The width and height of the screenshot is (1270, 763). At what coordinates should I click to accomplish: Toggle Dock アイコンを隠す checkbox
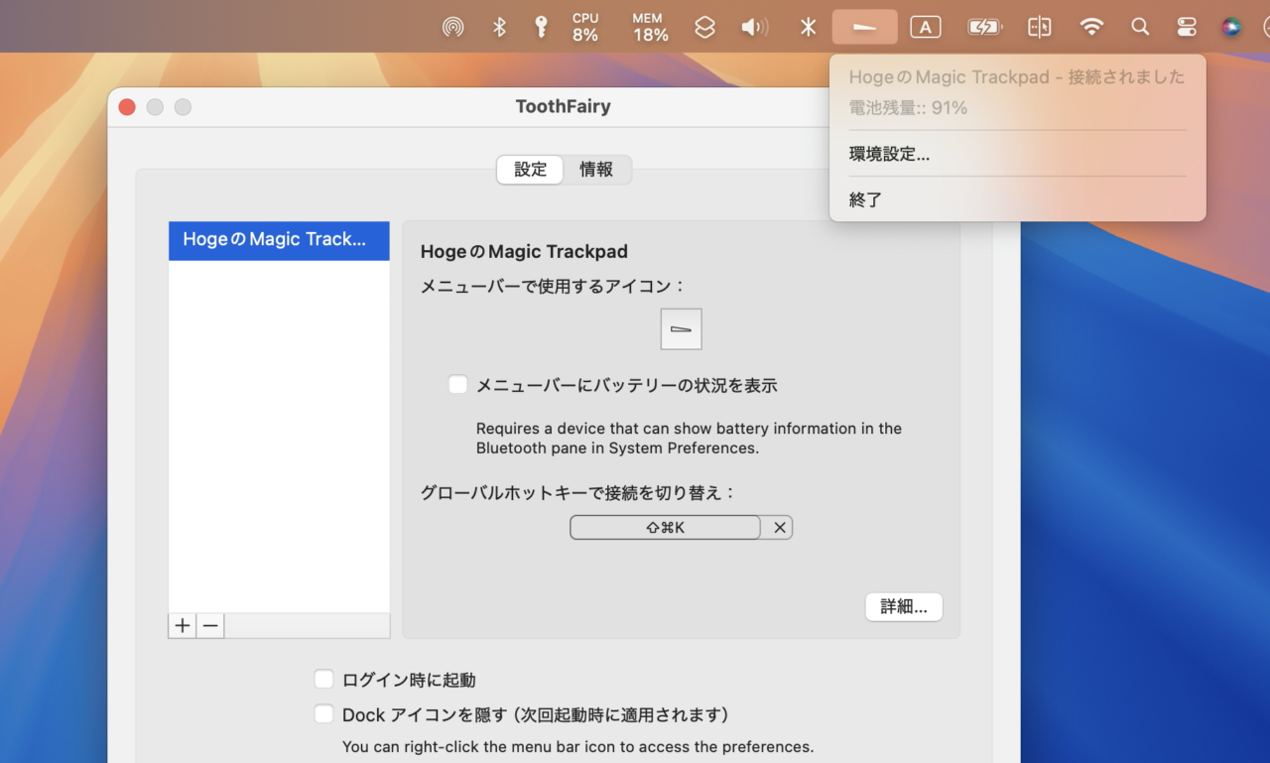pyautogui.click(x=323, y=714)
